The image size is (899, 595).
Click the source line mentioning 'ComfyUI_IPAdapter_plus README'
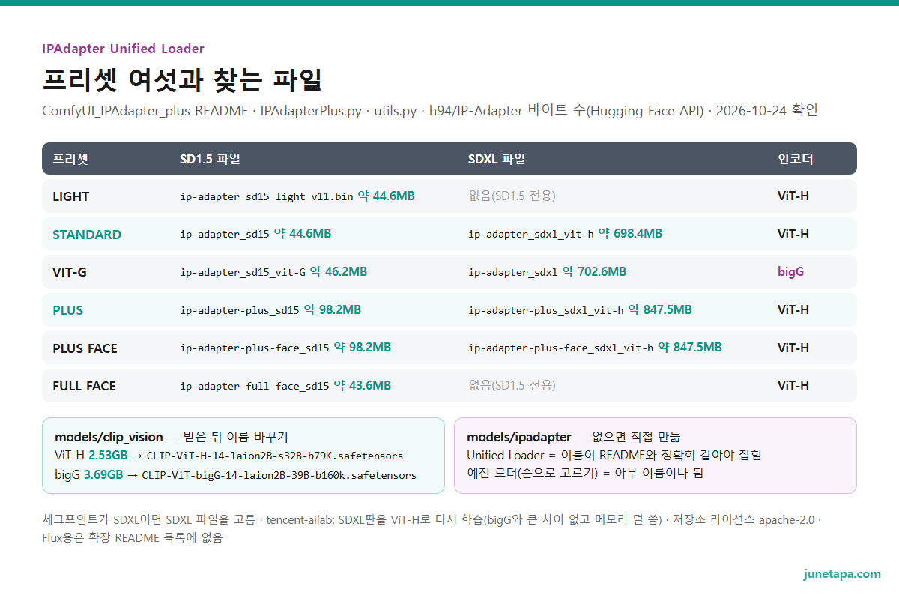click(x=430, y=112)
